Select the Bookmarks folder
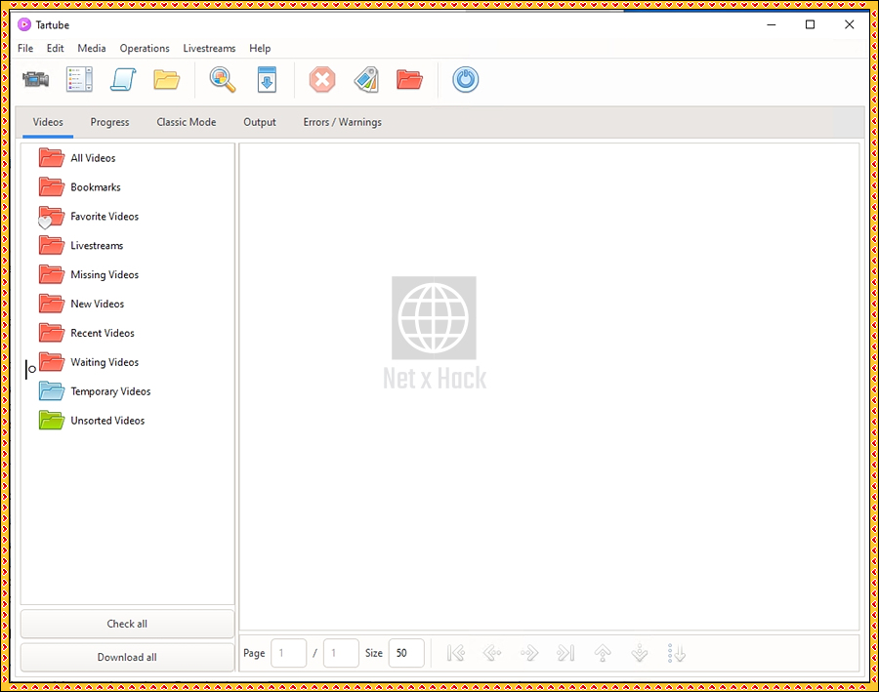The height and width of the screenshot is (692, 879). click(x=128, y=187)
